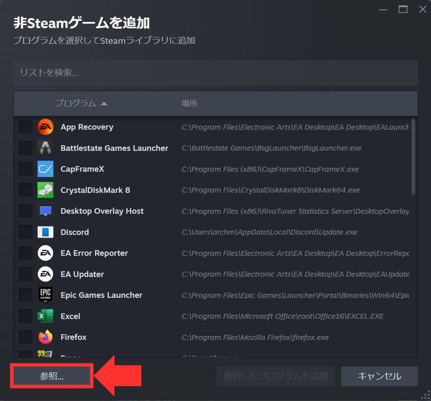Enable the Firefox checkbox
The height and width of the screenshot is (401, 431).
click(25, 337)
